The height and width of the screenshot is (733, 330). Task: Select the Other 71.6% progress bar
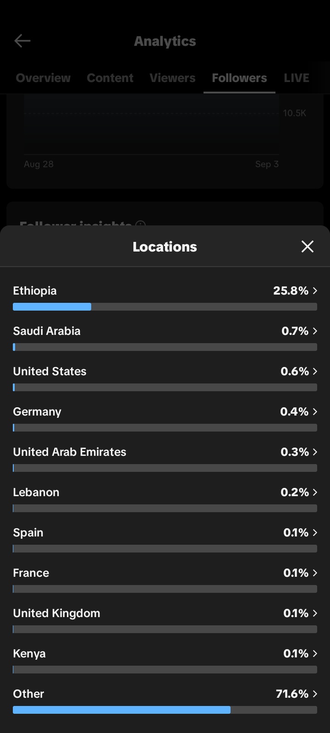[165, 710]
